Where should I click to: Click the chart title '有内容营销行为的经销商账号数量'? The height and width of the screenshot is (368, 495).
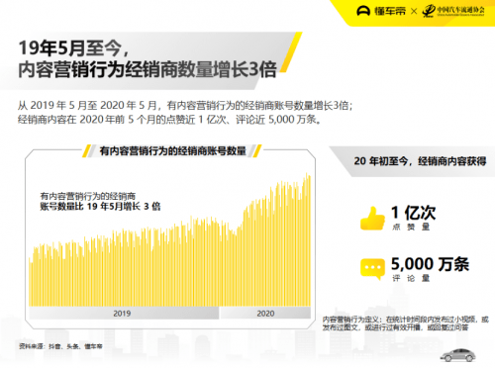point(172,151)
